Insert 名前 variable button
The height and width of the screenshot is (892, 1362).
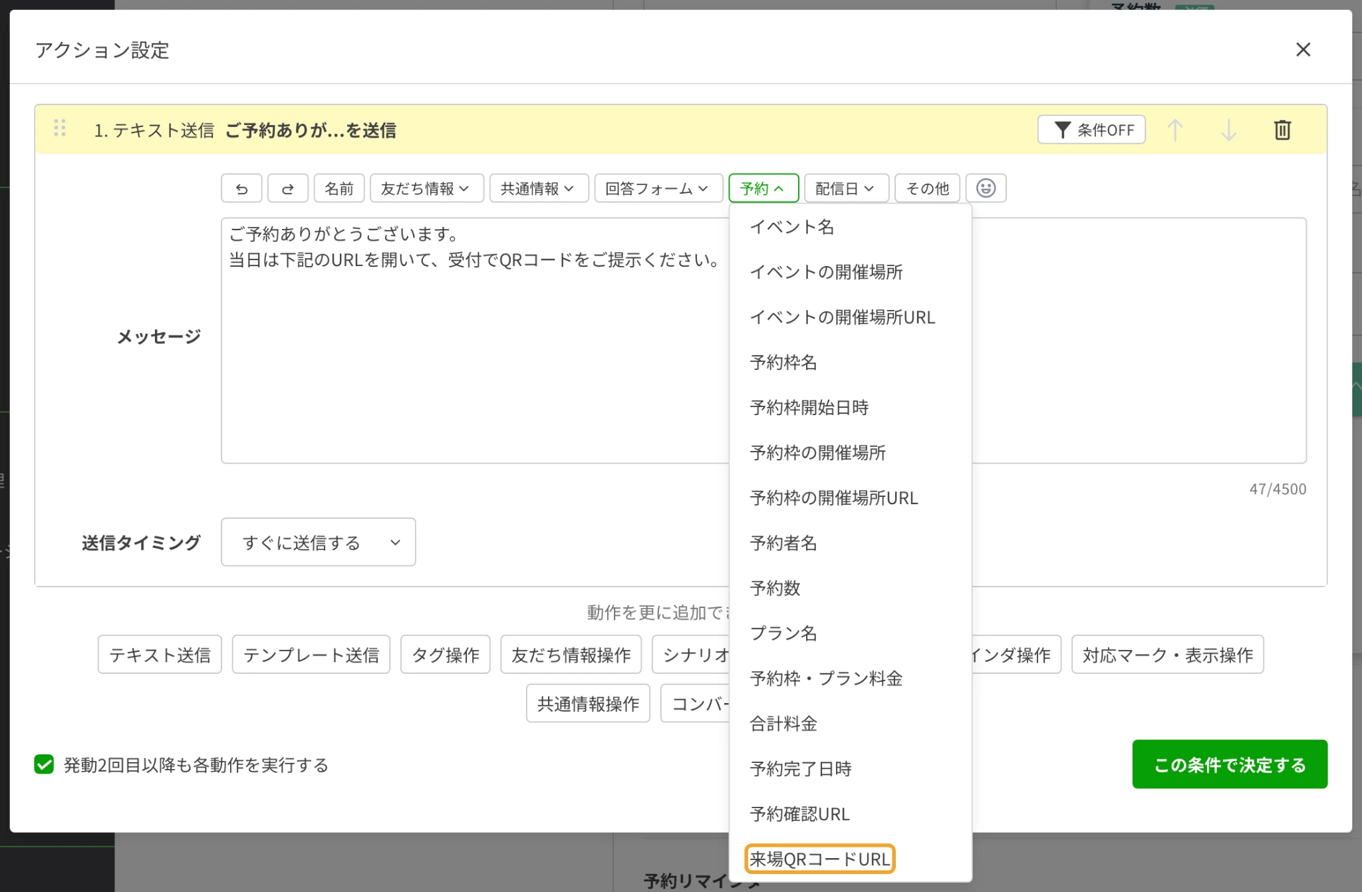(x=339, y=189)
